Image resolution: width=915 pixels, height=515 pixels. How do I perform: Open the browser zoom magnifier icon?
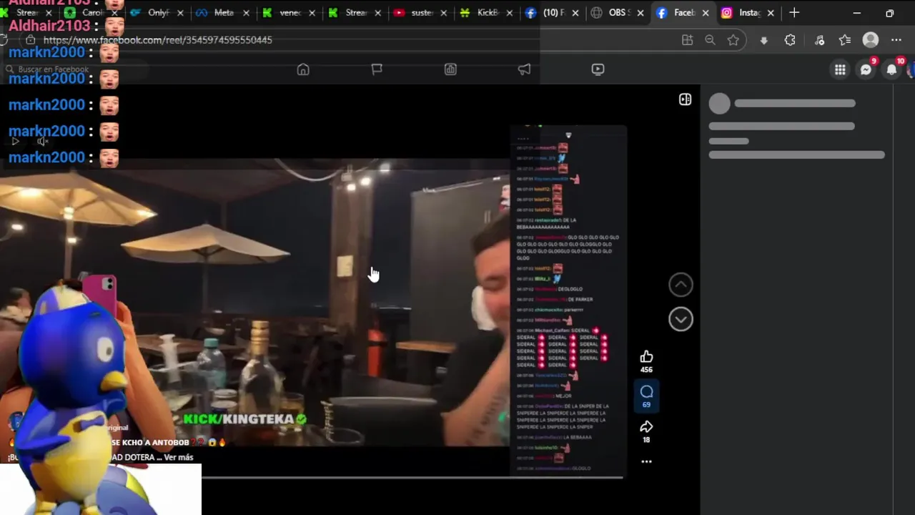710,40
